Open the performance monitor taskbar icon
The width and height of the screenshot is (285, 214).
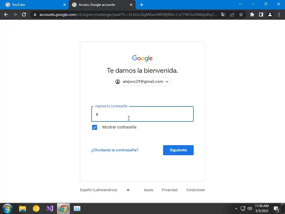(x=77, y=208)
